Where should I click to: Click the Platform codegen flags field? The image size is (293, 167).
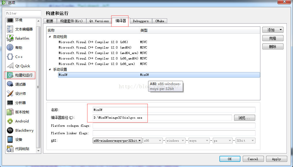(174, 126)
